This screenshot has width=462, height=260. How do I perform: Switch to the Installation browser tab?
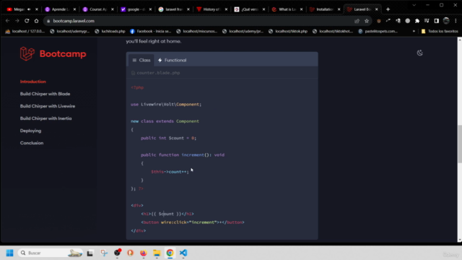tap(323, 9)
